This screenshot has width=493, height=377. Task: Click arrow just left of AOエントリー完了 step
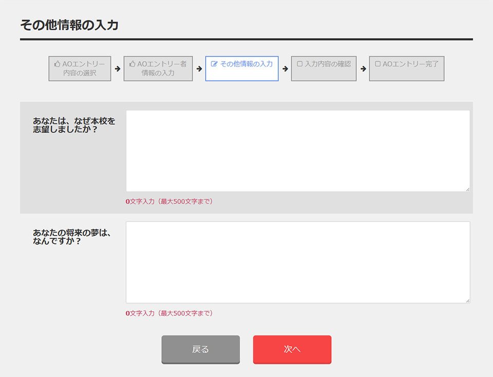[363, 69]
